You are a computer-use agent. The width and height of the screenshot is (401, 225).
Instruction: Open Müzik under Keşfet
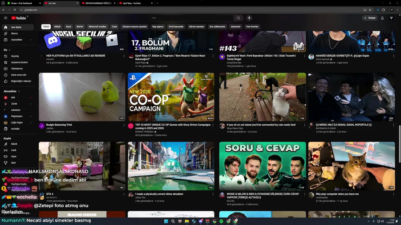tap(18, 144)
